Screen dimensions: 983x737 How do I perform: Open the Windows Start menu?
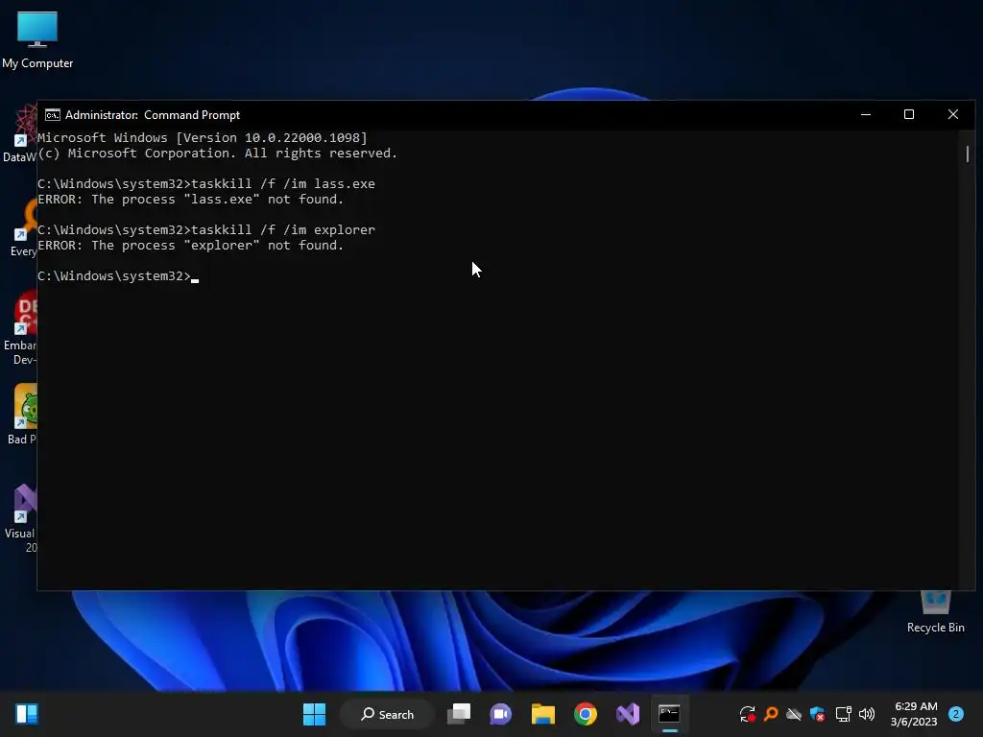coord(314,714)
